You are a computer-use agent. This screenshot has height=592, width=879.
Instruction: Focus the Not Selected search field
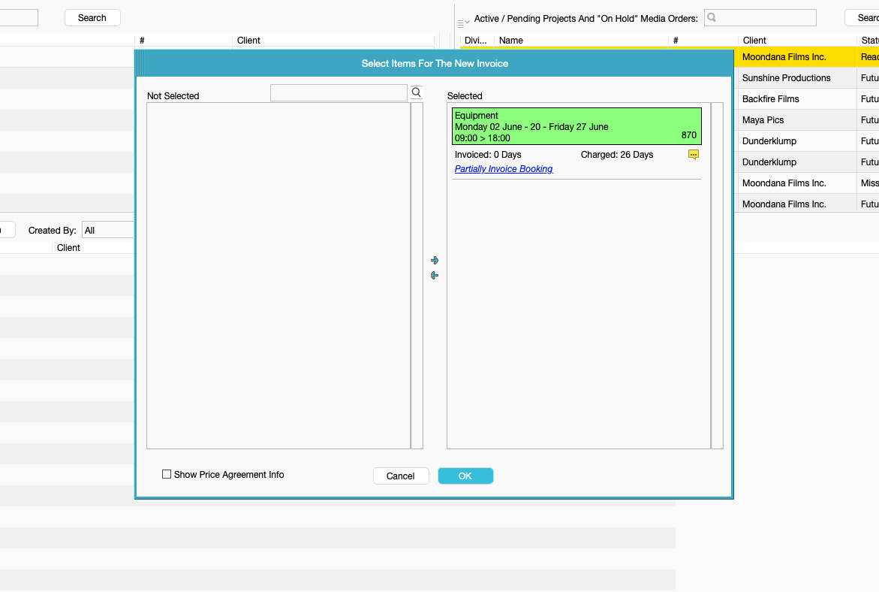(339, 92)
